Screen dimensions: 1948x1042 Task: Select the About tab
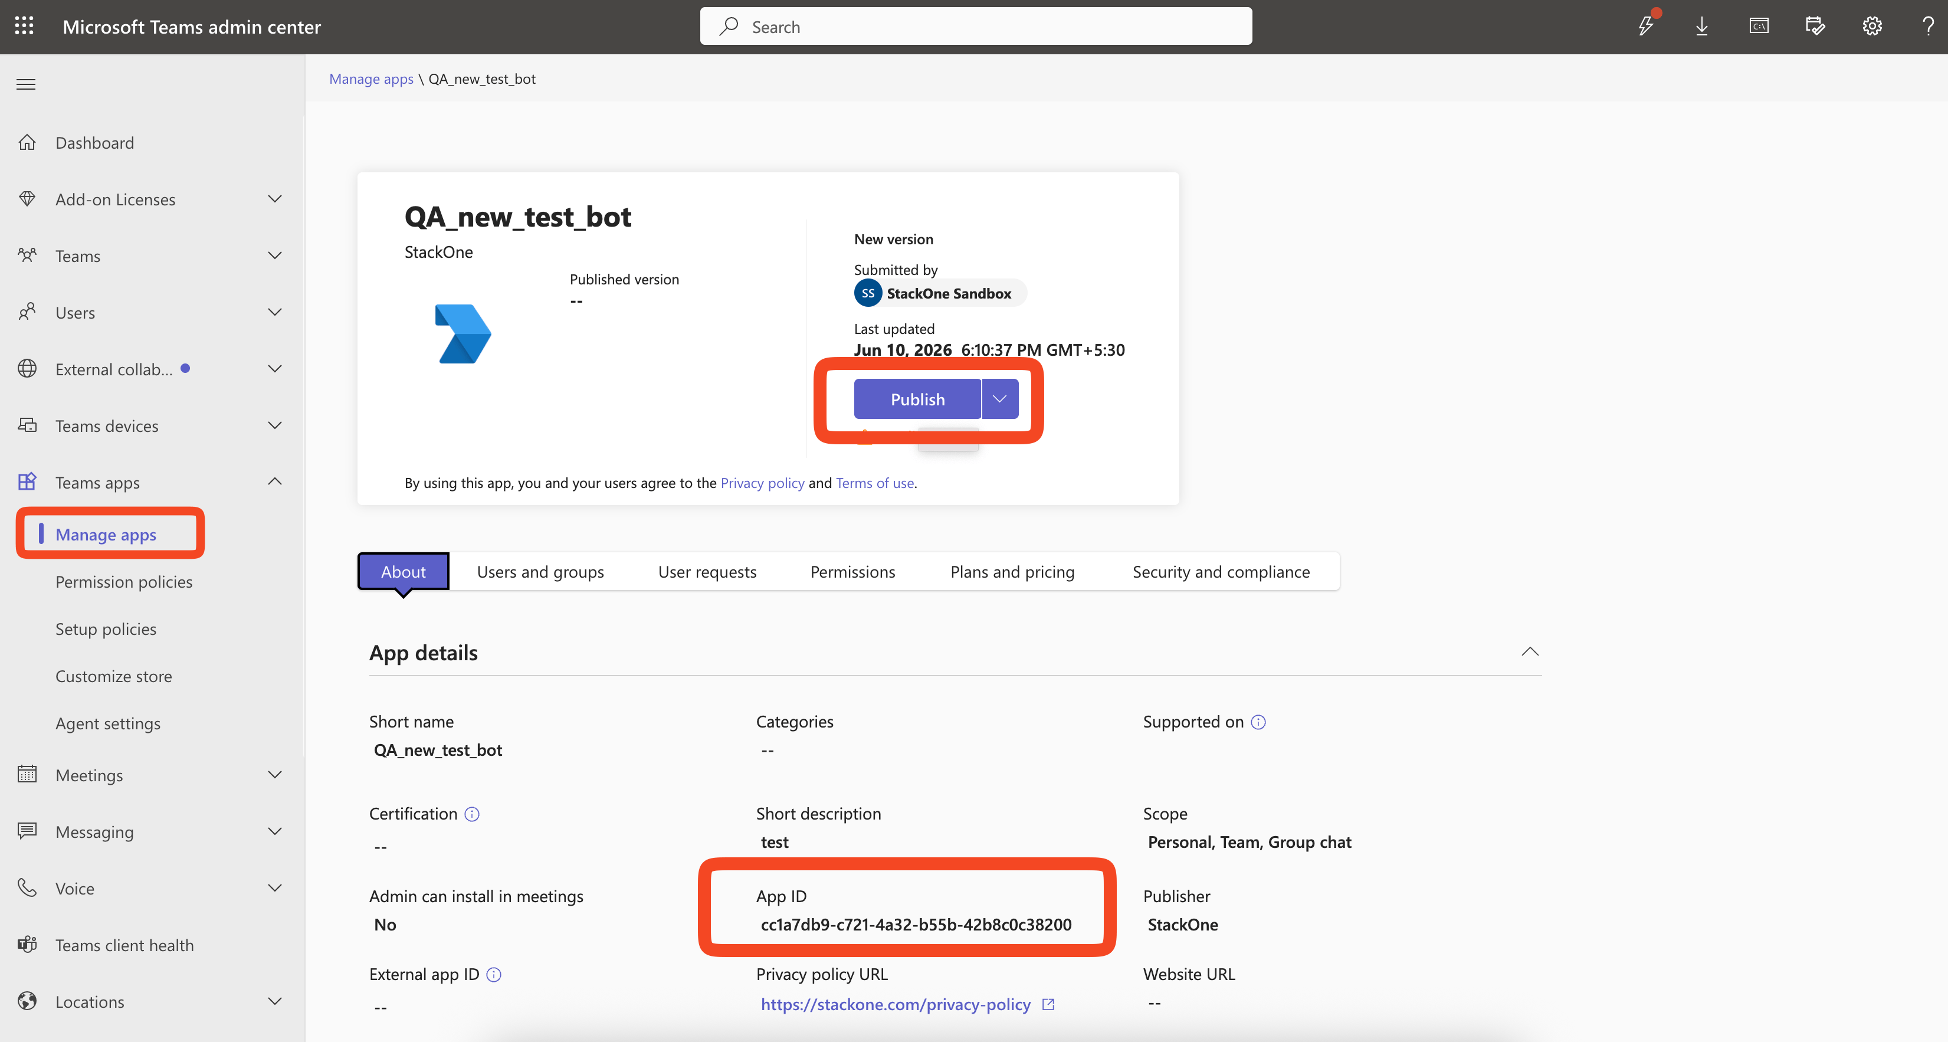403,572
